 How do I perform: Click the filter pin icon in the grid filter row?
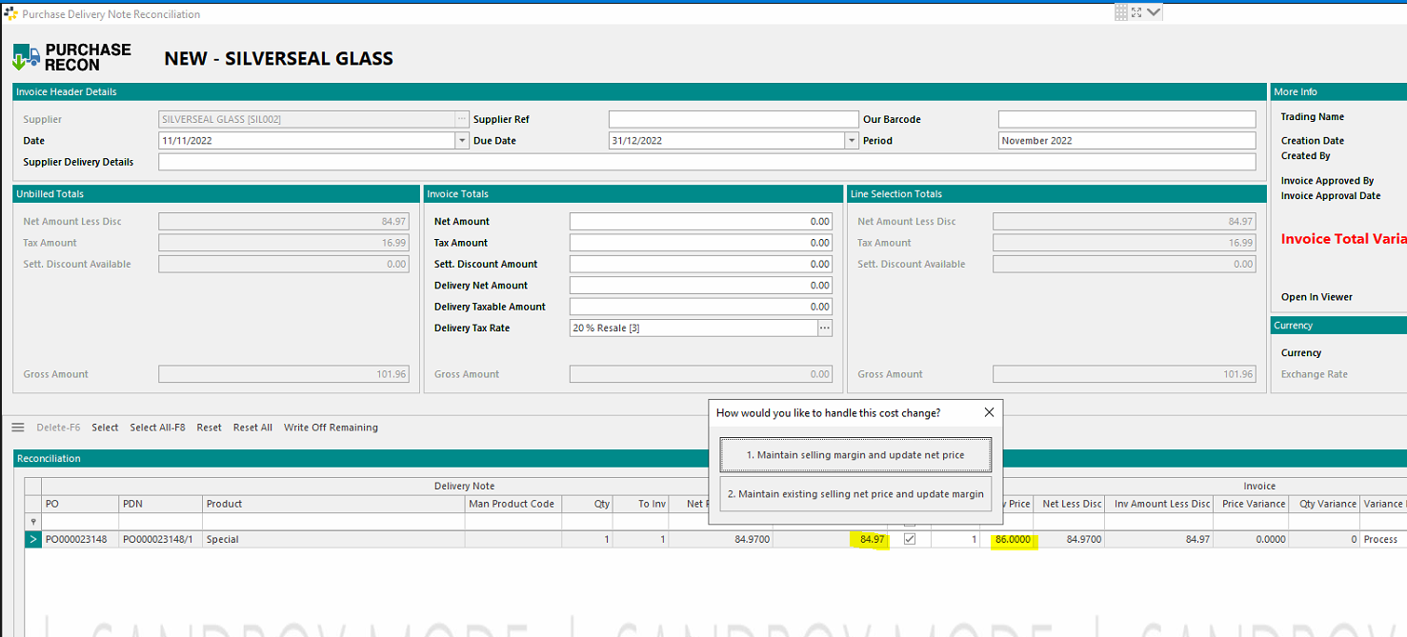click(32, 520)
